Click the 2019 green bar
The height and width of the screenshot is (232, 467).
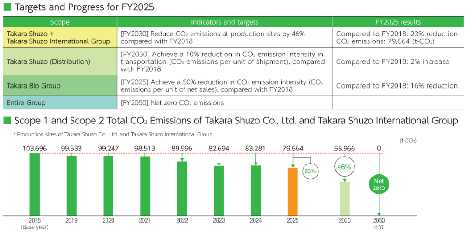[x=71, y=185]
